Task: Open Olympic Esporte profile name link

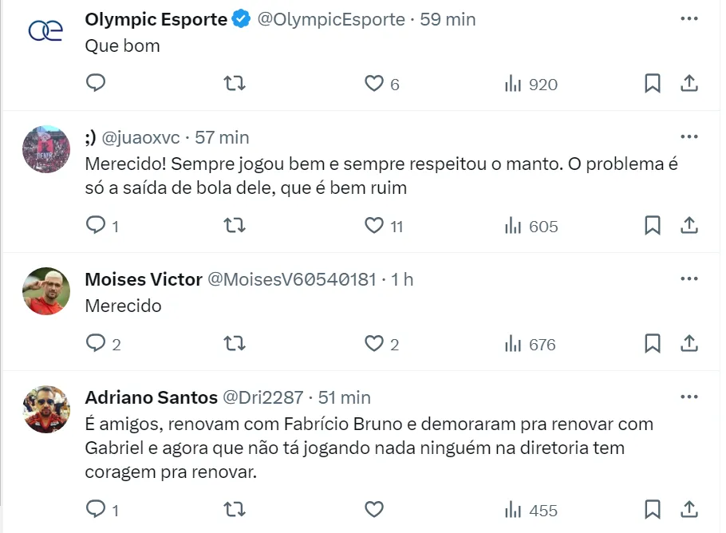Action: (x=156, y=20)
